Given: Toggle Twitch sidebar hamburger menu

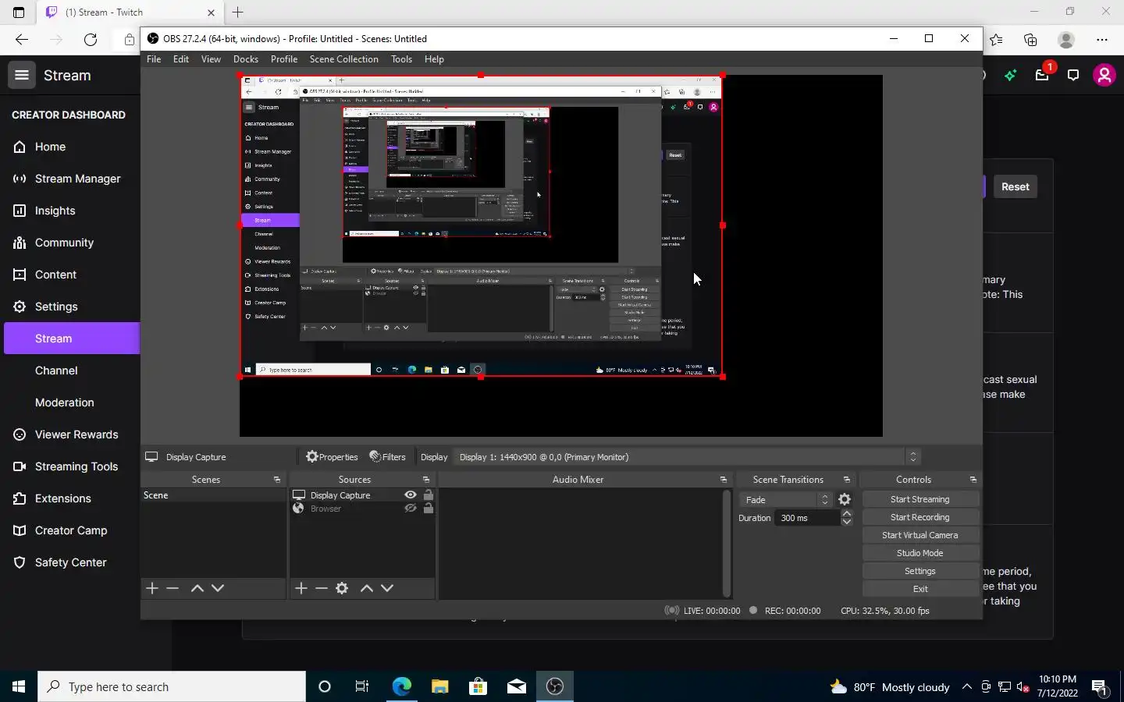Looking at the screenshot, I should point(22,75).
